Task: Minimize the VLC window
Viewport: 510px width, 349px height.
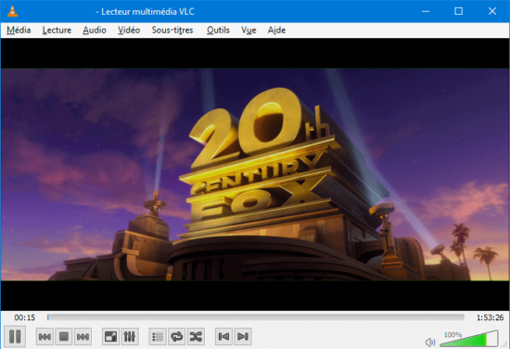Action: (x=426, y=11)
